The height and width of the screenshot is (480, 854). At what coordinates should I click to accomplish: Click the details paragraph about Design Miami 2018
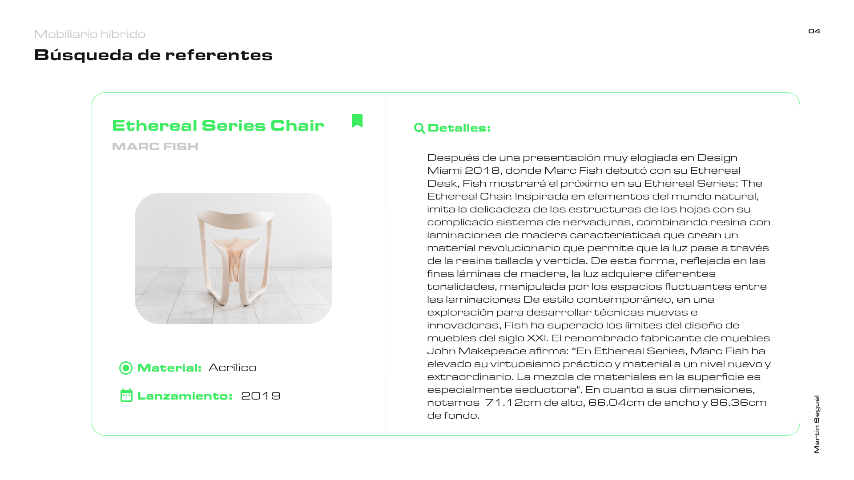tap(599, 286)
